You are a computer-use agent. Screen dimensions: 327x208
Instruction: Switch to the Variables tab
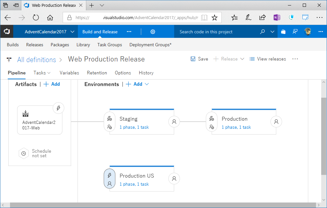pos(69,73)
